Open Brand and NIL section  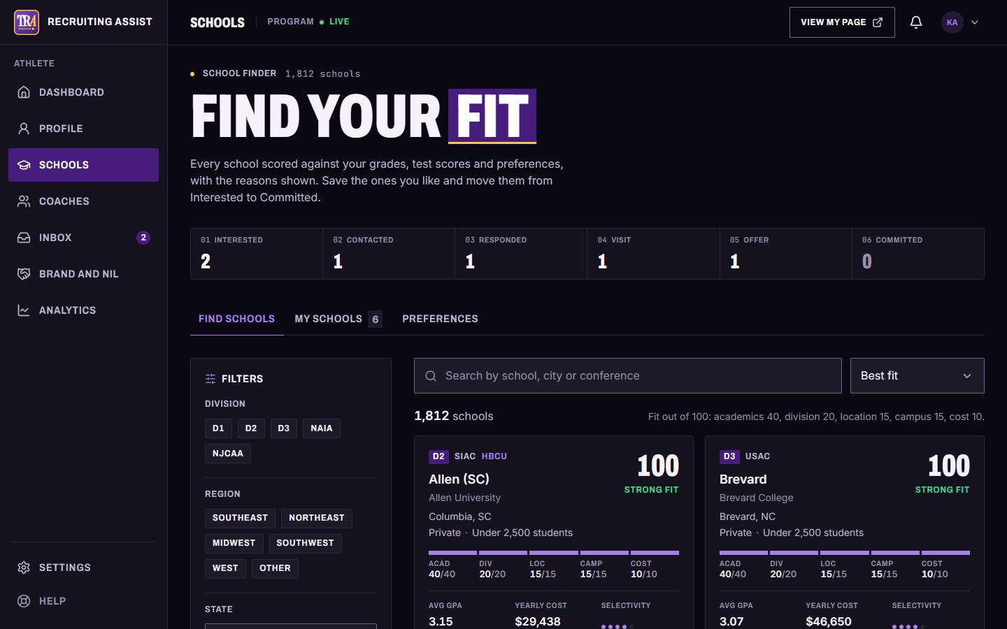[83, 274]
